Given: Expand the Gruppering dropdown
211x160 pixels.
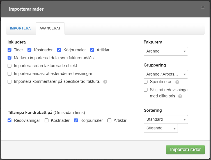Looking at the screenshot, I should [166, 74].
